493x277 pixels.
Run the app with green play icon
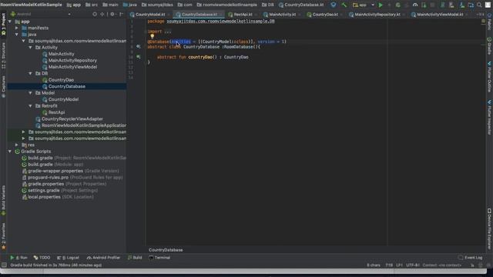[381, 5]
